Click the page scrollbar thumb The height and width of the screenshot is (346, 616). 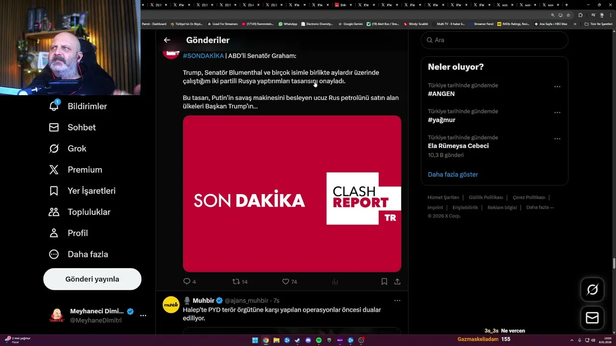click(614, 264)
